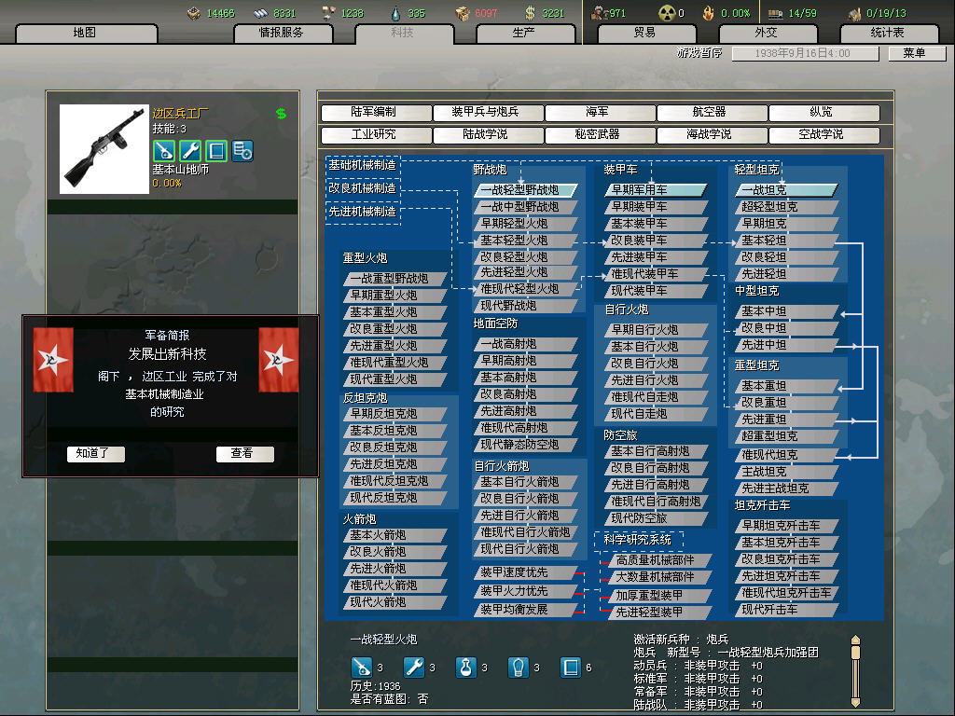
Task: Click the 查看 button in popup
Action: pos(245,454)
